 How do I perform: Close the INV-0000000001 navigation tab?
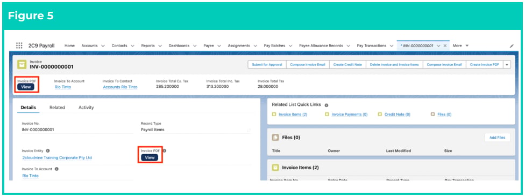tap(445, 46)
